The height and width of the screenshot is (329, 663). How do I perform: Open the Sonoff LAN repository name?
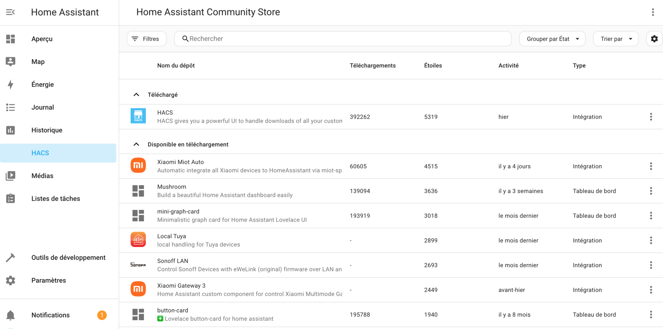pyautogui.click(x=173, y=261)
